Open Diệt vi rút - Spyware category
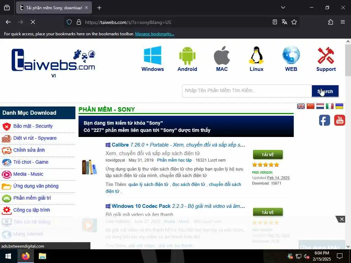 pos(35,138)
